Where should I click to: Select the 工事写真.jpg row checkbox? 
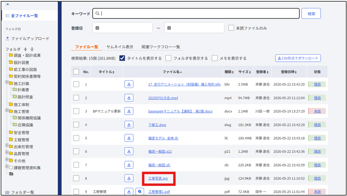[76, 178]
